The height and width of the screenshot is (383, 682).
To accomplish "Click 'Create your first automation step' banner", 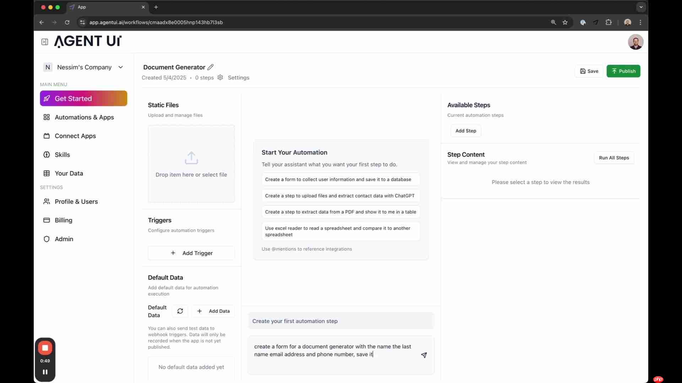I will tap(341, 321).
